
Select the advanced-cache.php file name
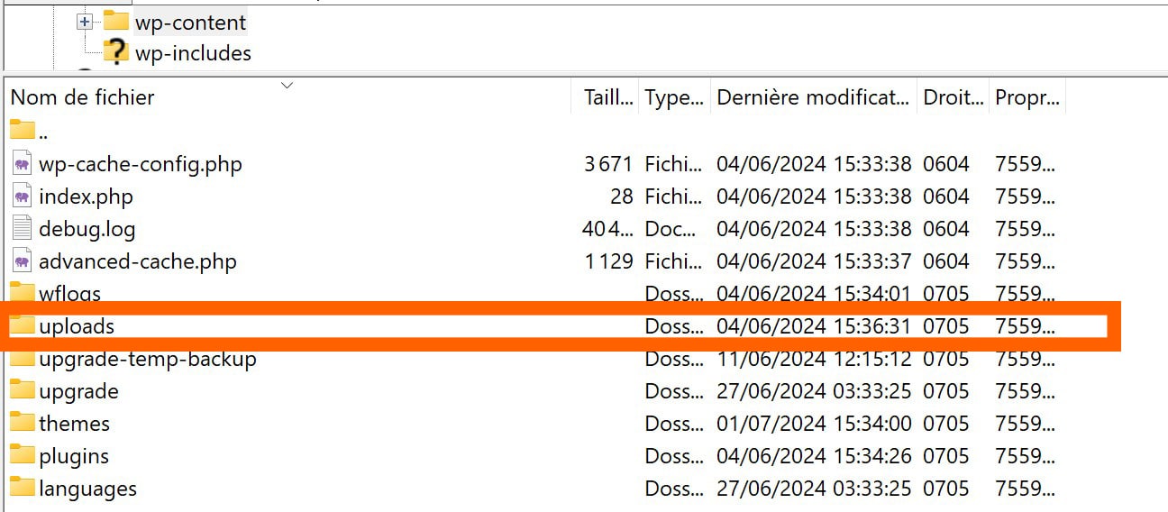137,261
